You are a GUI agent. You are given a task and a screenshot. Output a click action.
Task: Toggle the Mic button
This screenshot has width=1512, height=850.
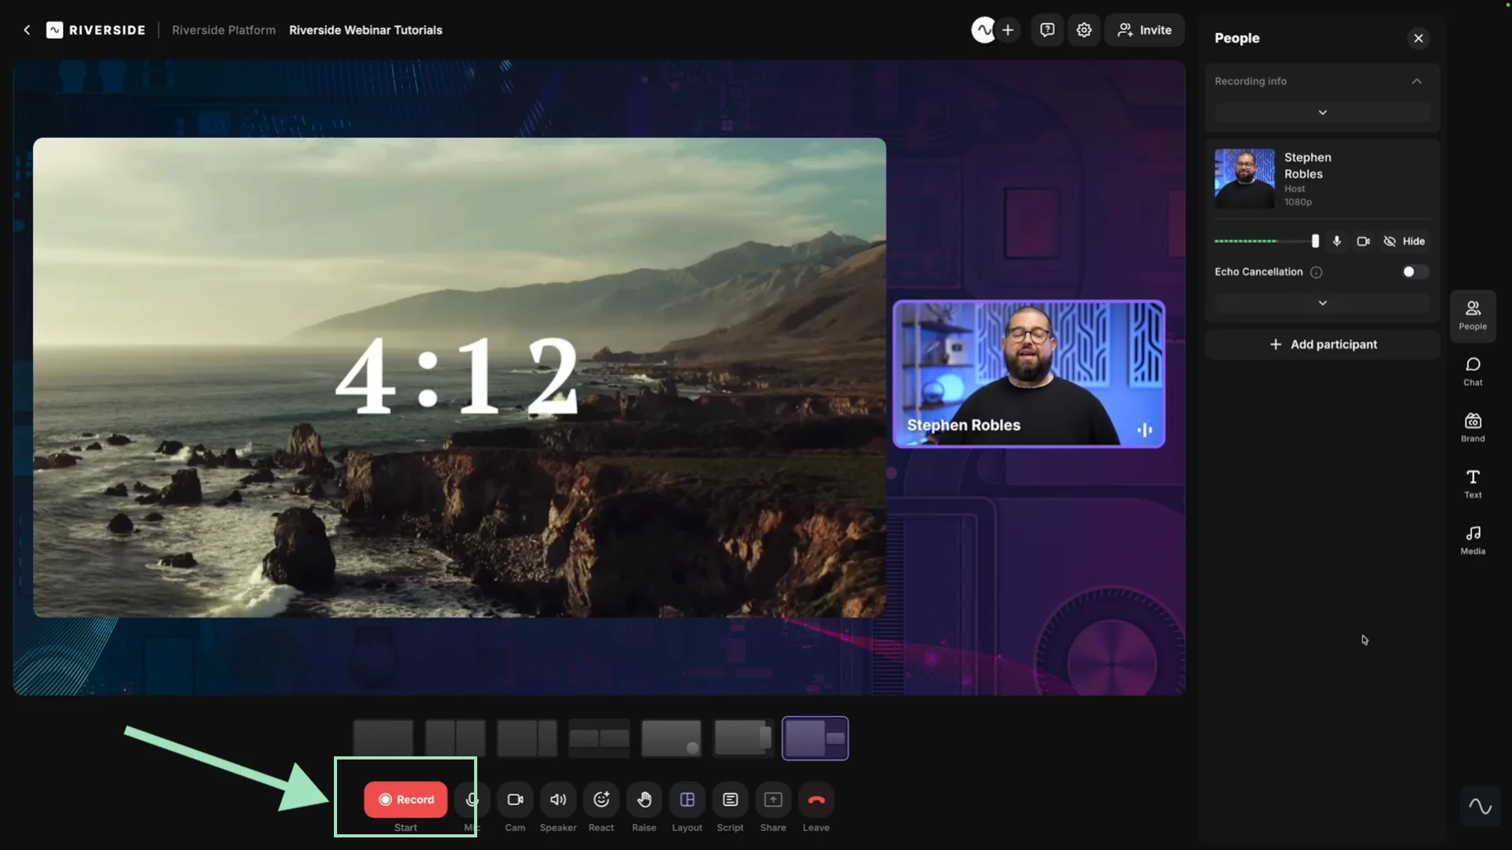[472, 800]
